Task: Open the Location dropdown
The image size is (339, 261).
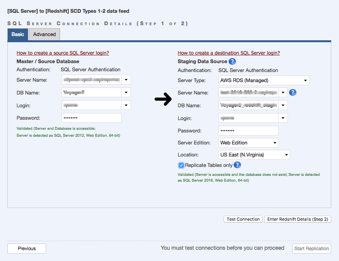Action: tap(254, 155)
